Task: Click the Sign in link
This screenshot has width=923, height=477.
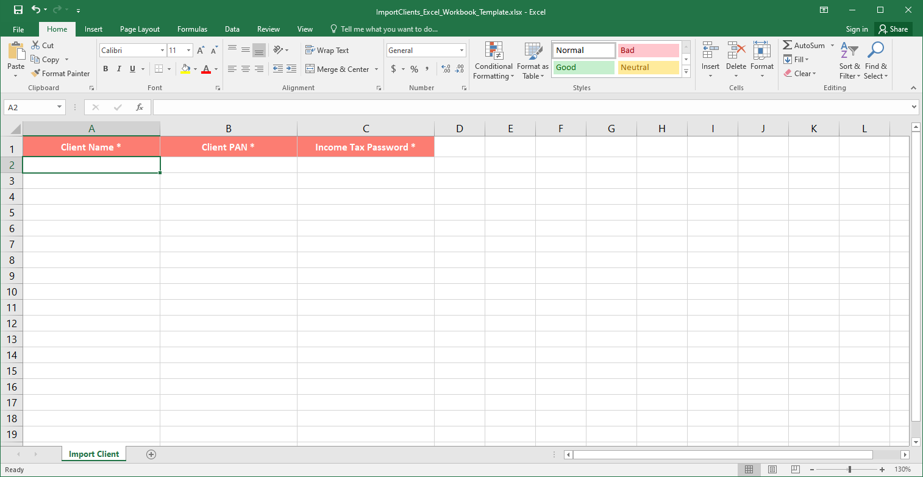Action: 857,29
